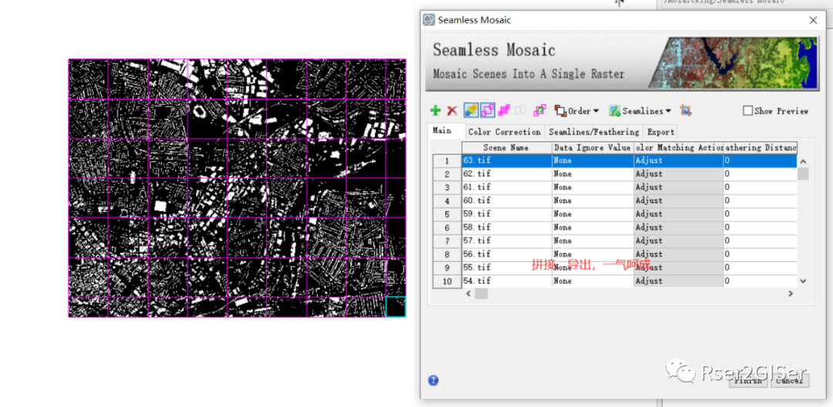Click the Feathering Distance 0 for 54.tif

click(x=760, y=281)
